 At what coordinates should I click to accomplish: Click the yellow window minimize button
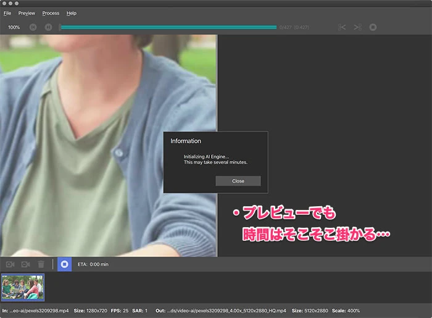pyautogui.click(x=10, y=3)
